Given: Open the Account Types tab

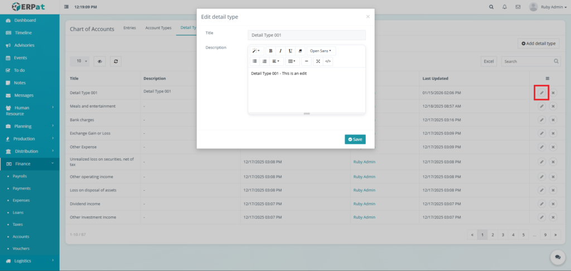Looking at the screenshot, I should tap(158, 28).
